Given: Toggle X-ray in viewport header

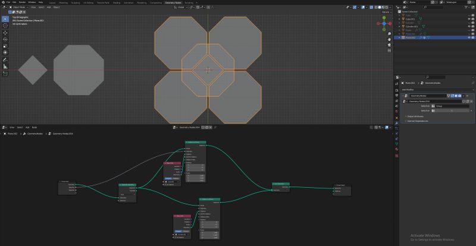Looking at the screenshot, I should click(372, 7).
